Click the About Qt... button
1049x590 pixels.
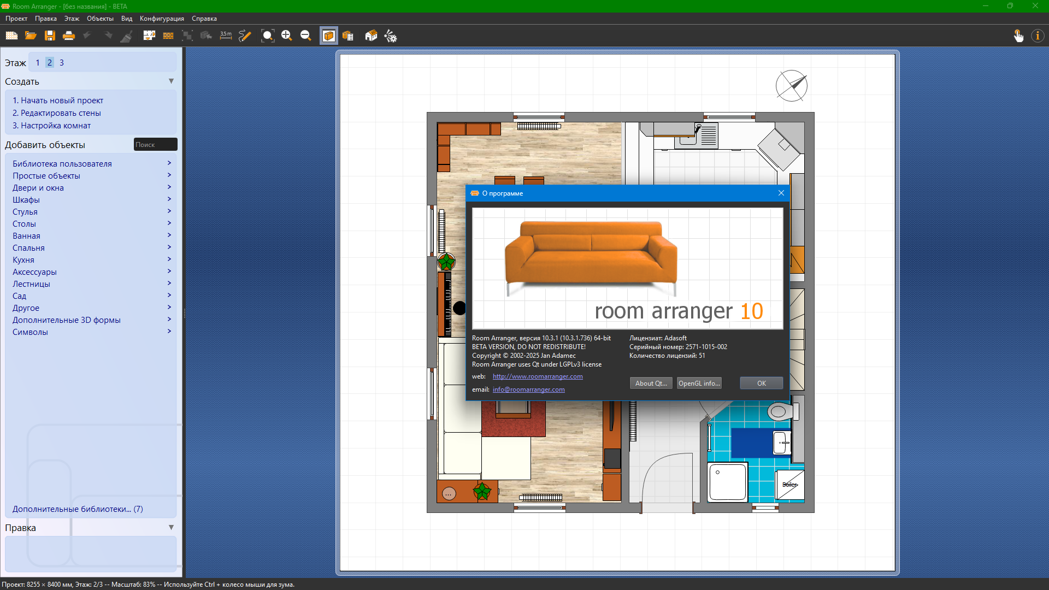(x=651, y=383)
